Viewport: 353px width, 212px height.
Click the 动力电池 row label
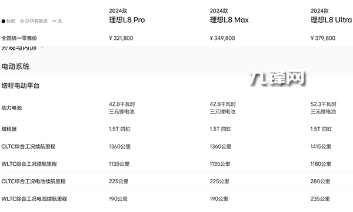(x=12, y=108)
